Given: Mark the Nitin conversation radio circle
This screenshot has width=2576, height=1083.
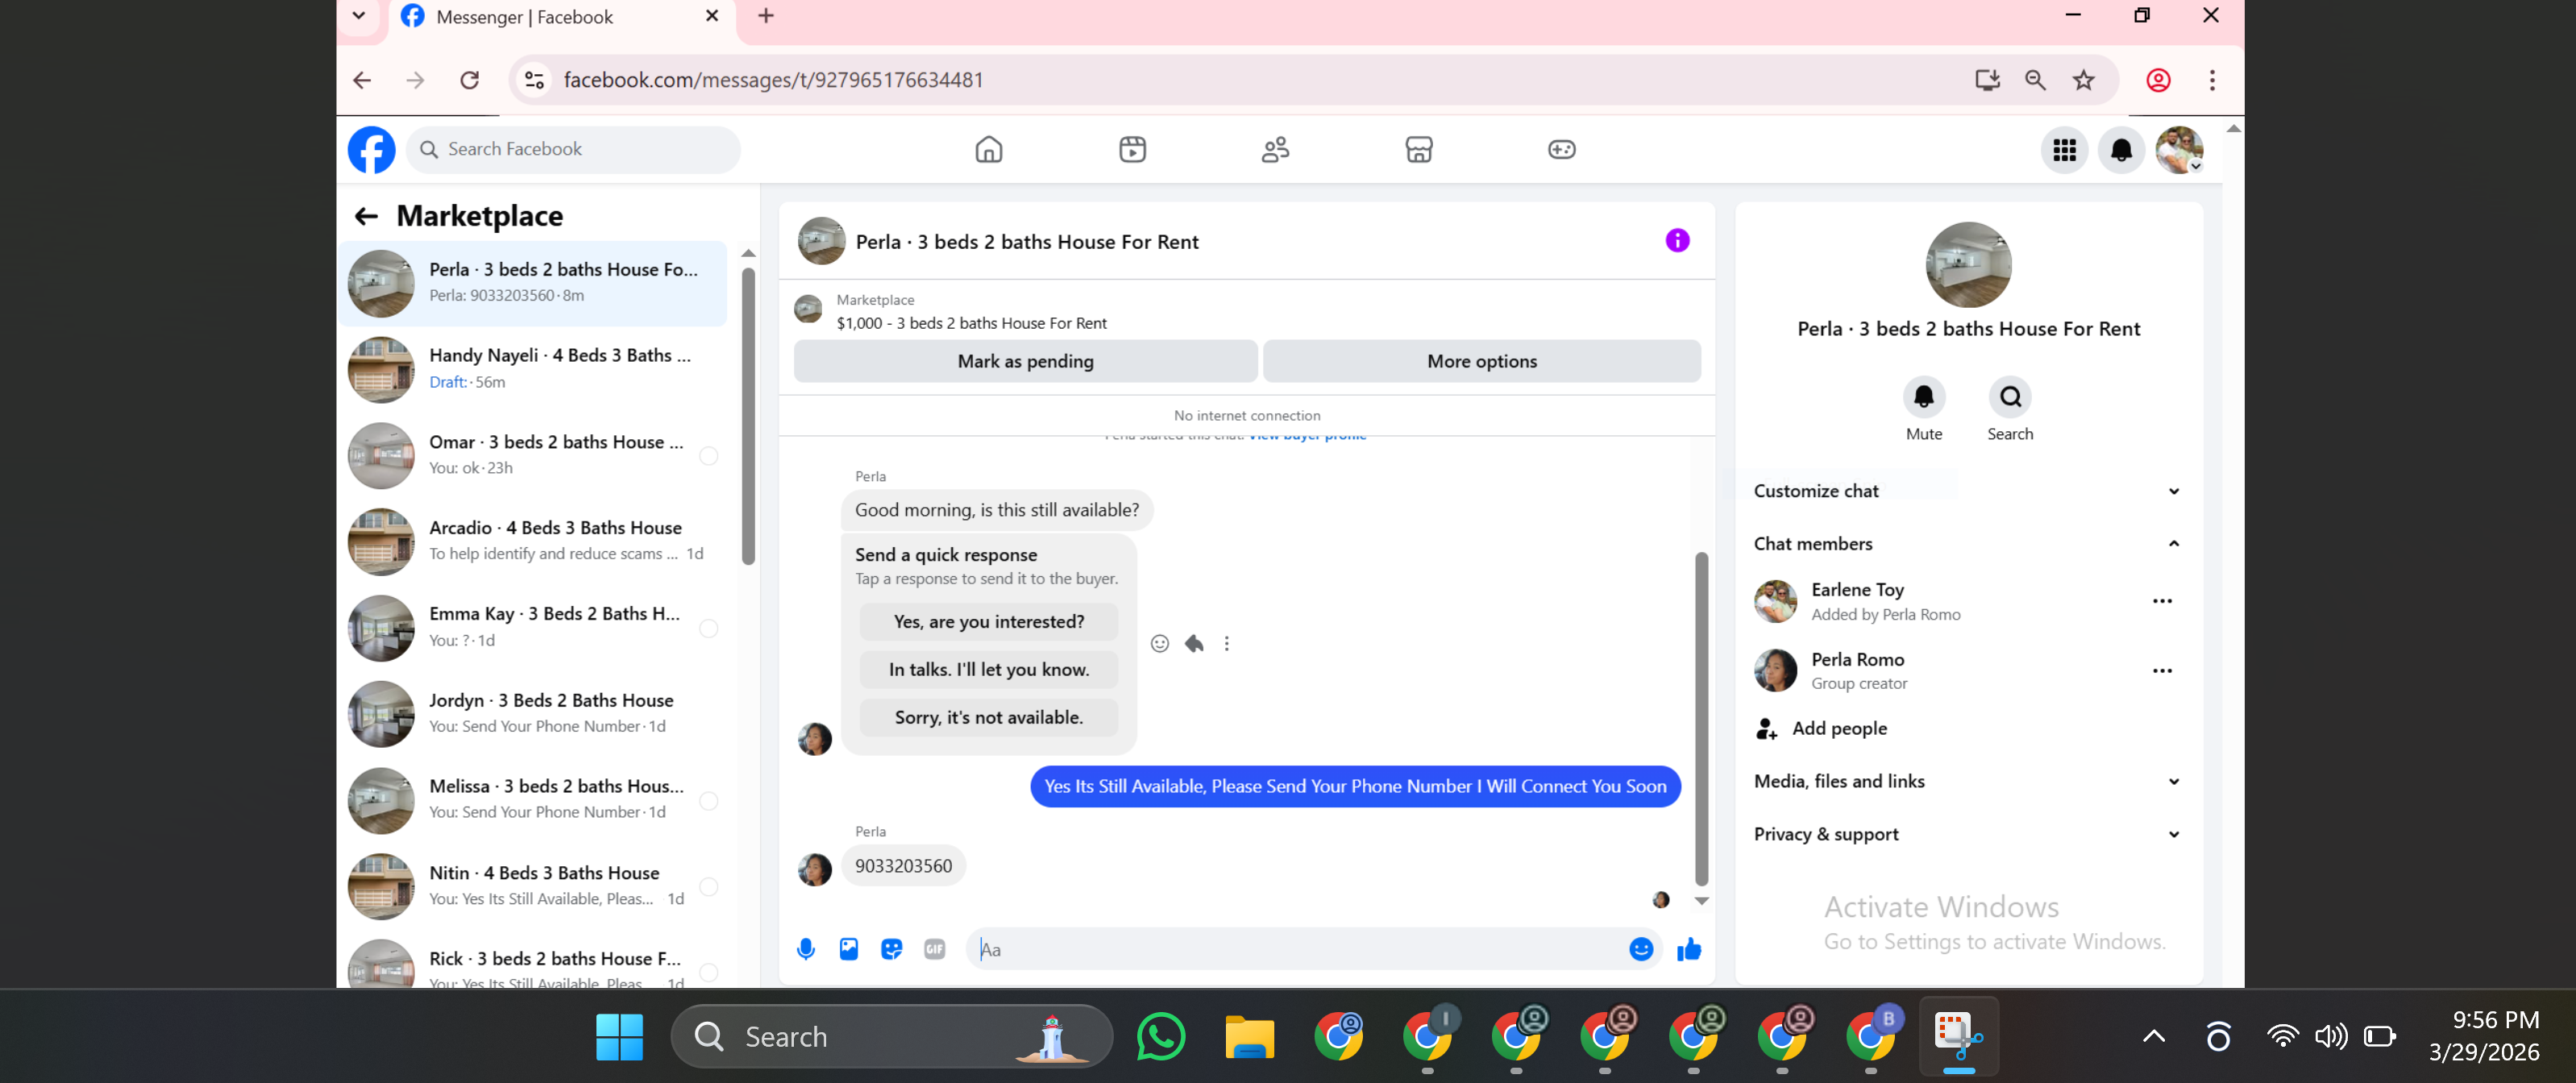Looking at the screenshot, I should [708, 887].
